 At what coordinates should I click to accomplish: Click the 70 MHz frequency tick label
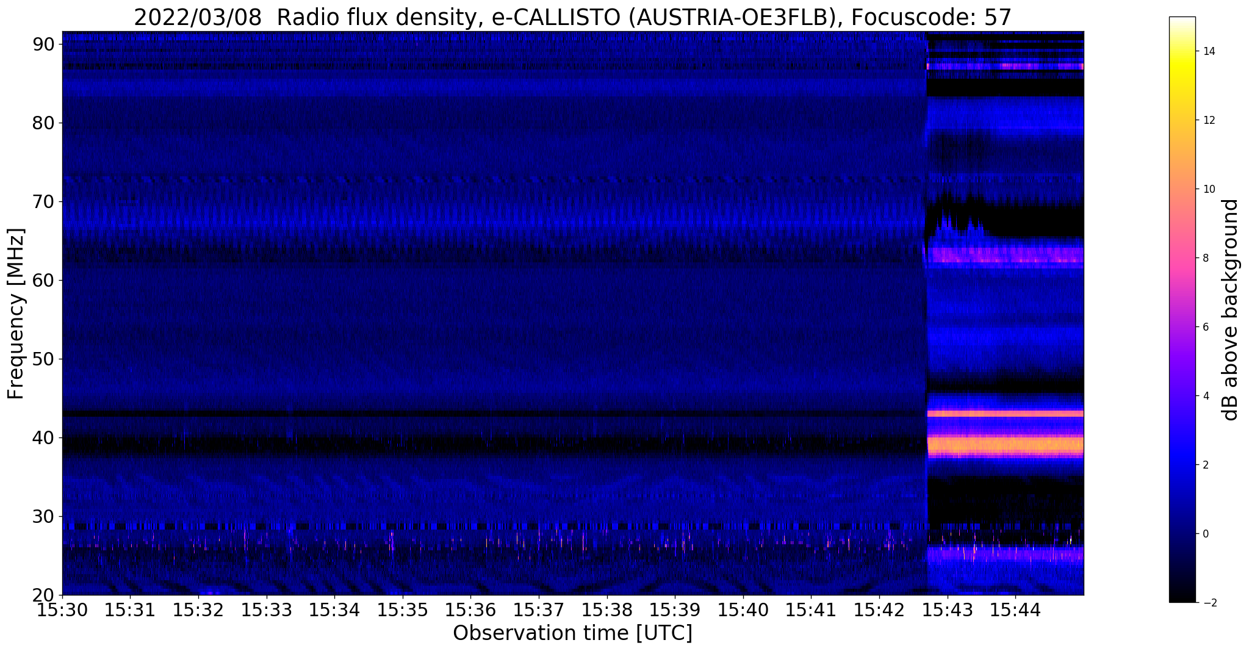coord(44,201)
